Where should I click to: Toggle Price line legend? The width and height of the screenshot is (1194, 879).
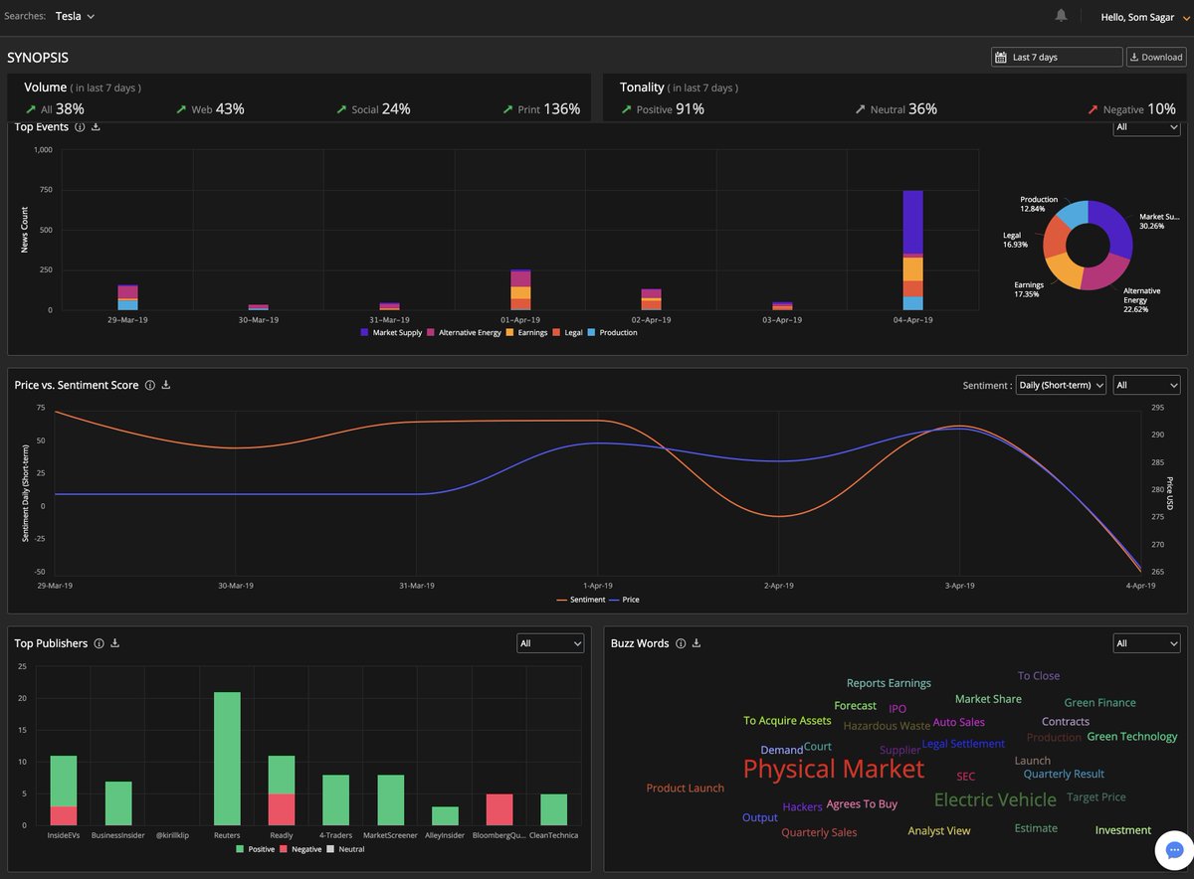tap(624, 600)
